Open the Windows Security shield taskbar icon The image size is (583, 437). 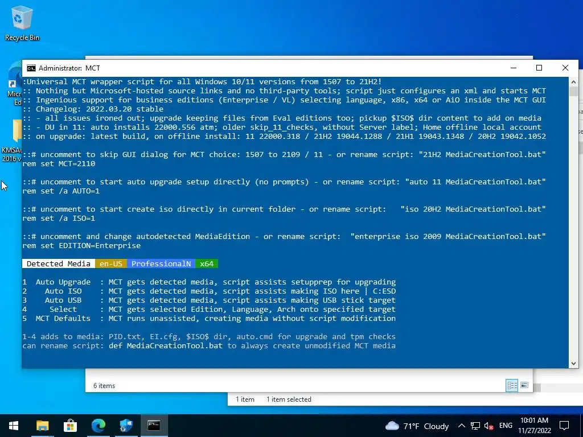(126, 426)
